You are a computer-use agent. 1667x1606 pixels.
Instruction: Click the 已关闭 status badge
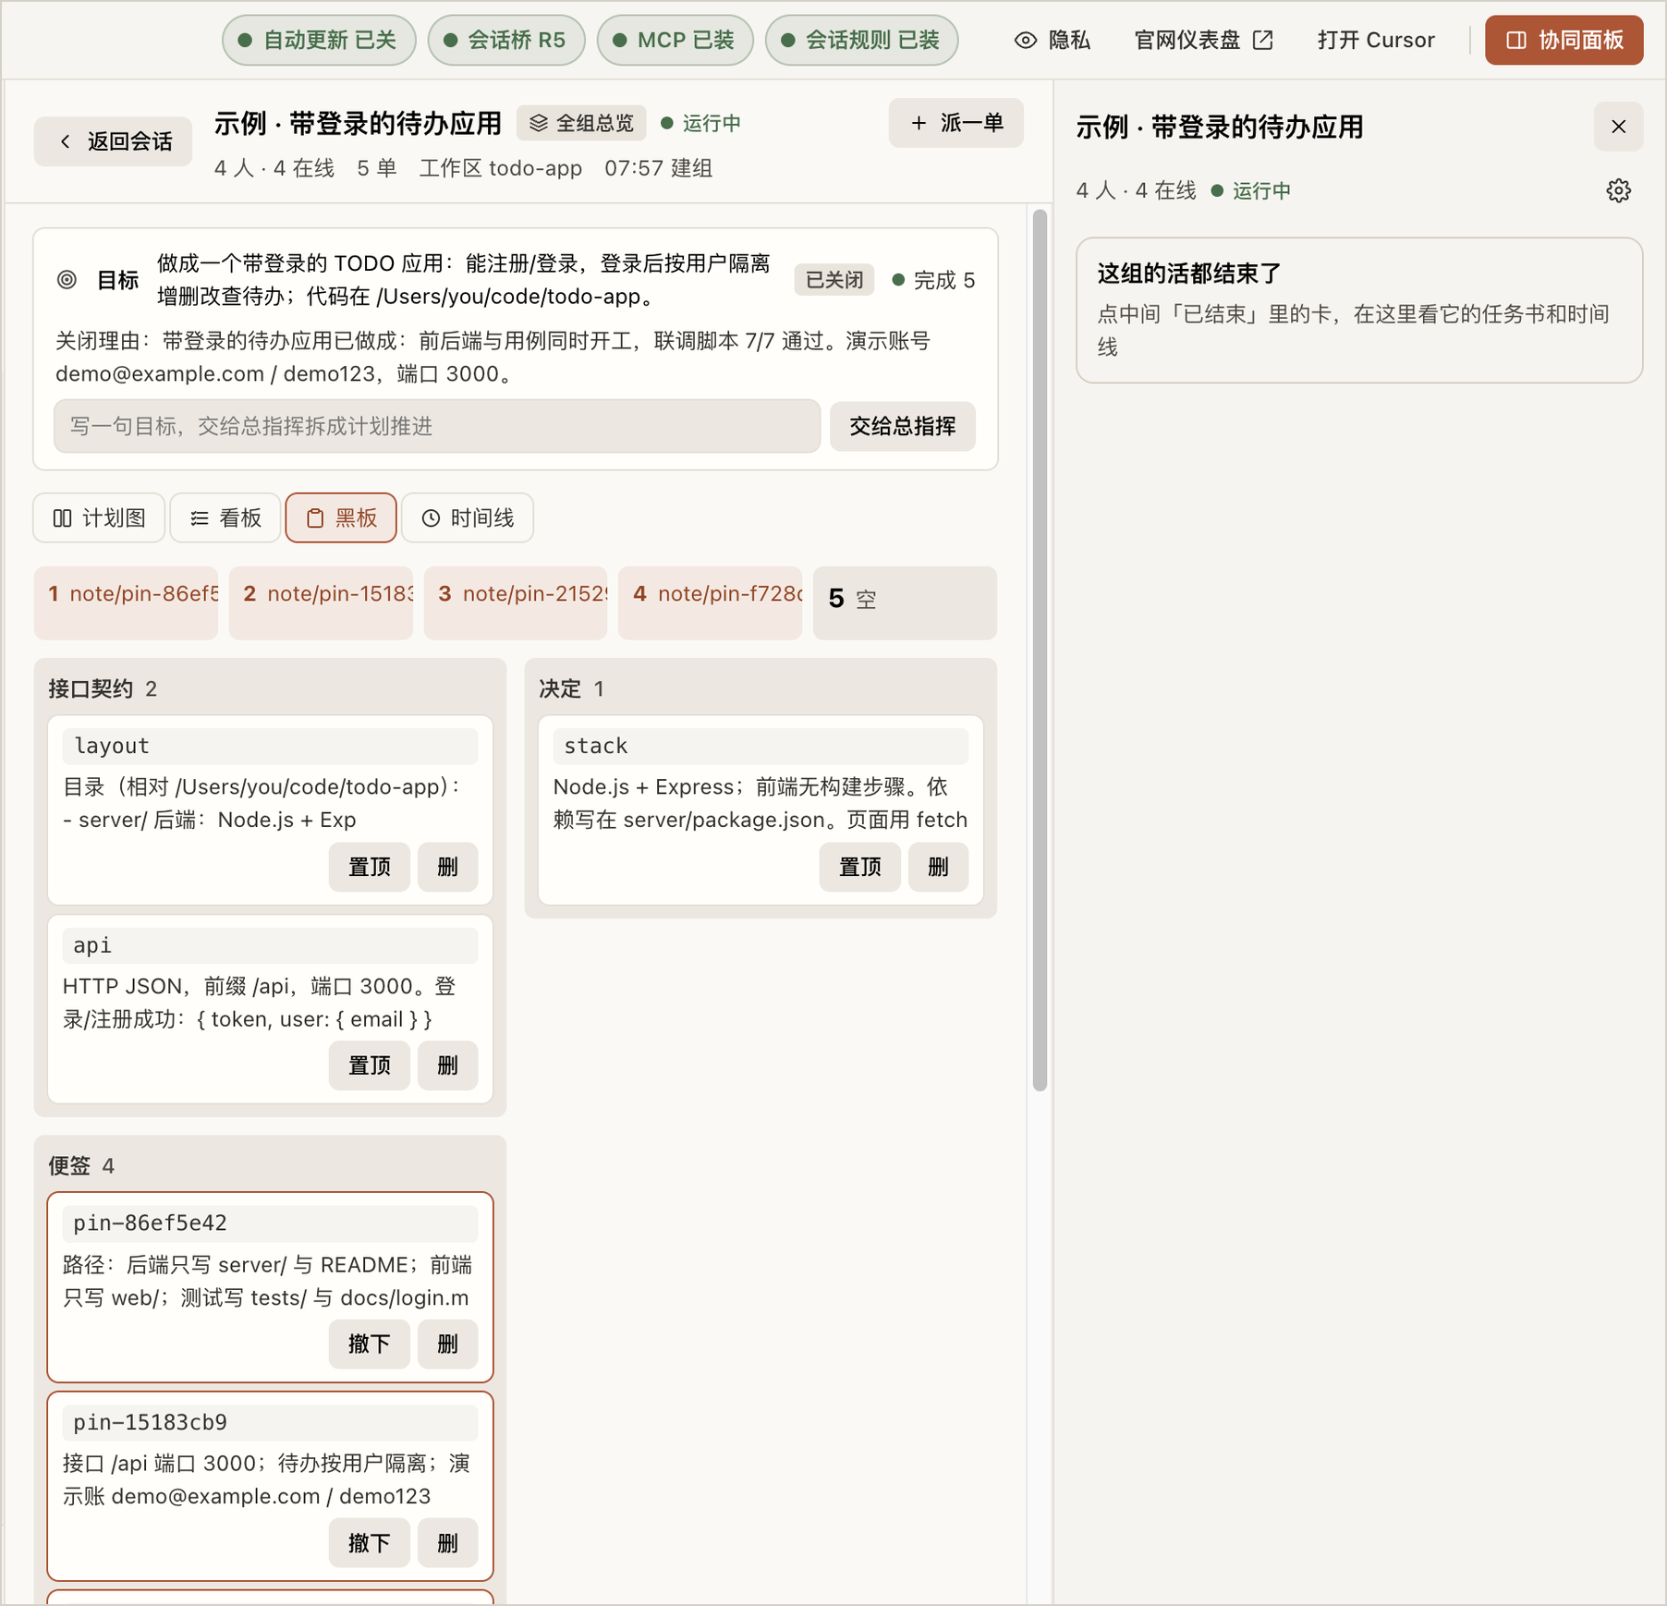[x=833, y=280]
